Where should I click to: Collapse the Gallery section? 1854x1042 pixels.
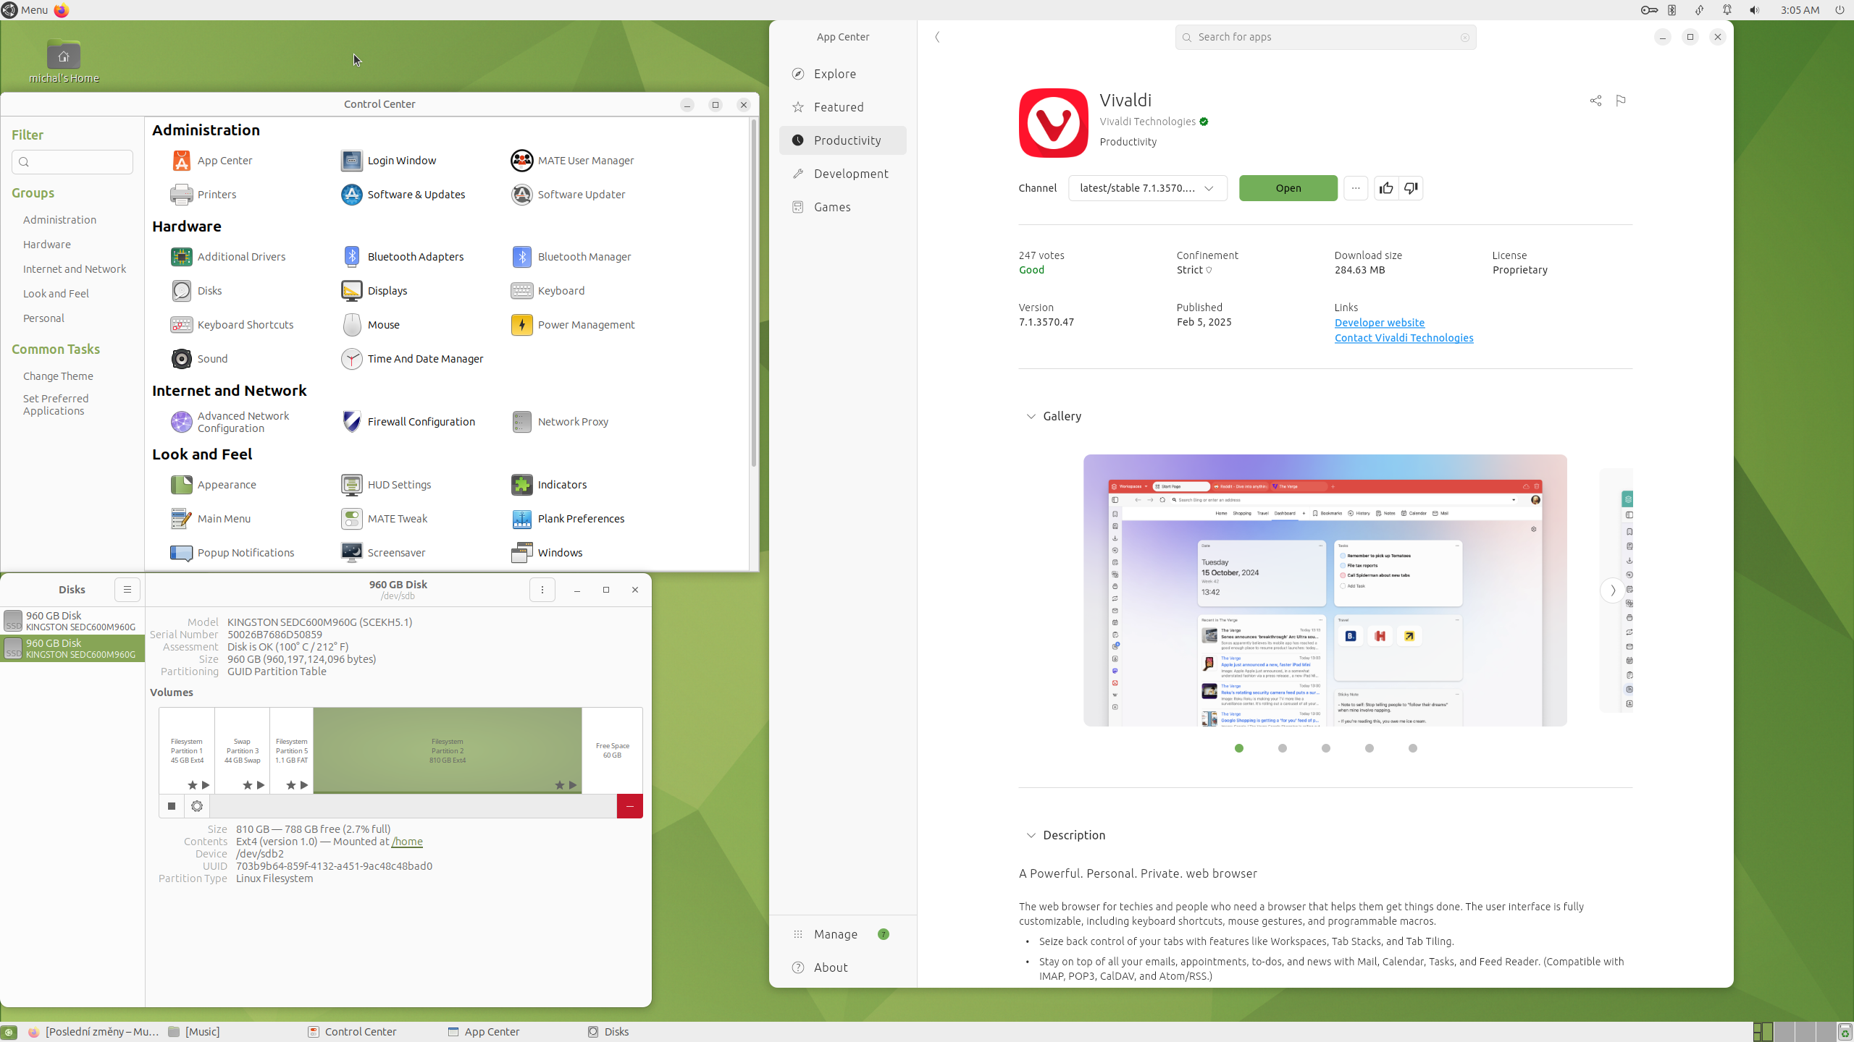click(1031, 416)
